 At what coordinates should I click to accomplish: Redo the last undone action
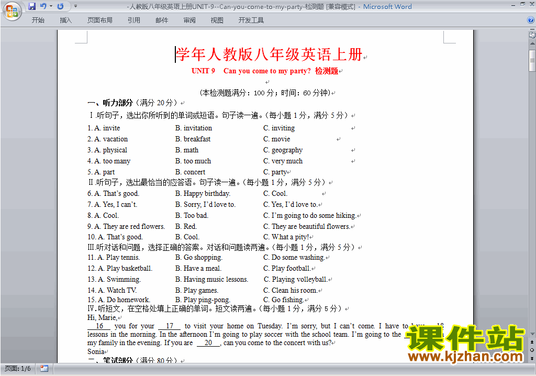[60, 6]
